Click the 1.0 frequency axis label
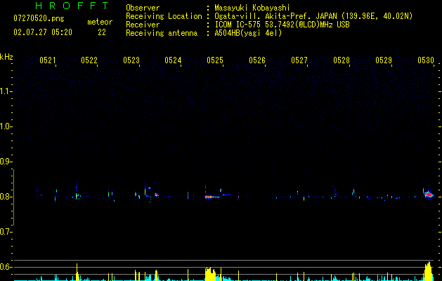Image resolution: width=442 pixels, height=281 pixels. (6, 126)
